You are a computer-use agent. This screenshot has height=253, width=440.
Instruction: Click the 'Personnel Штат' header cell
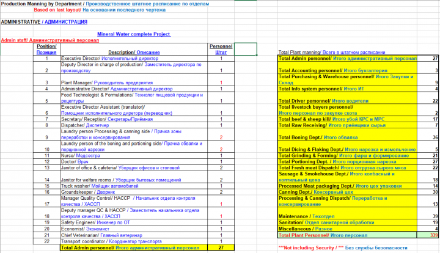221,49
